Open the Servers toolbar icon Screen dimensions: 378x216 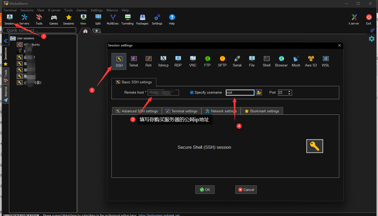24,20
